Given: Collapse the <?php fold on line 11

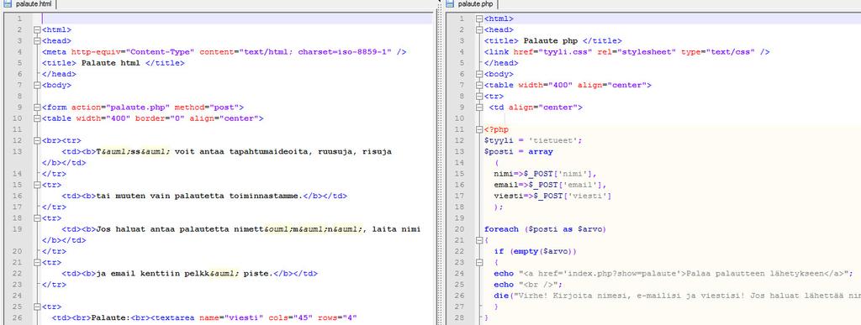Looking at the screenshot, I should [479, 130].
